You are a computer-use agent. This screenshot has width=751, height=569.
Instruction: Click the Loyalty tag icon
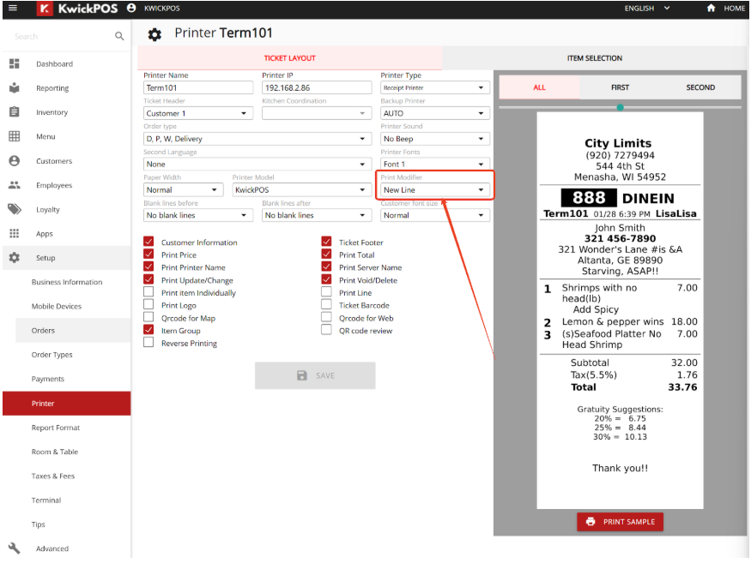15,209
